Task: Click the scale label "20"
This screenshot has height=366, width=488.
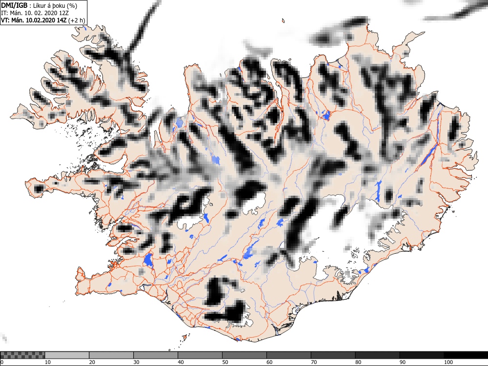Action: click(92, 362)
